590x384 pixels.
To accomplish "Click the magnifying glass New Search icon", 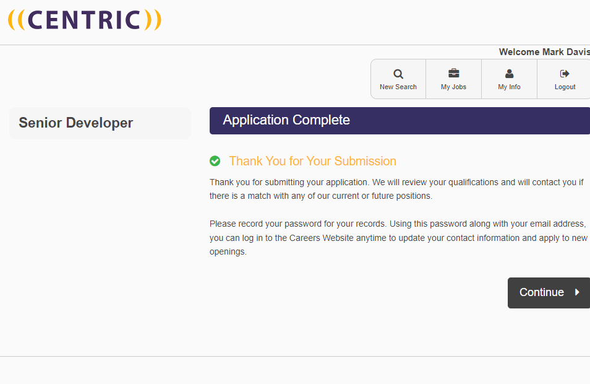I will [398, 74].
